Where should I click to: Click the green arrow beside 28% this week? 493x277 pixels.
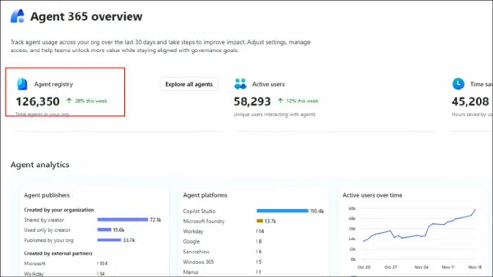[x=69, y=101]
